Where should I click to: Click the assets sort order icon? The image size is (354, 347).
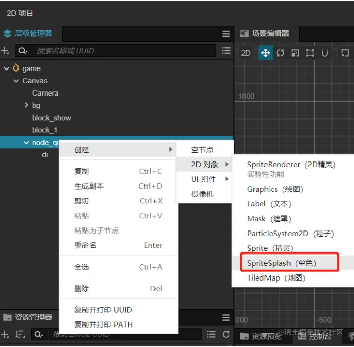tap(20, 334)
